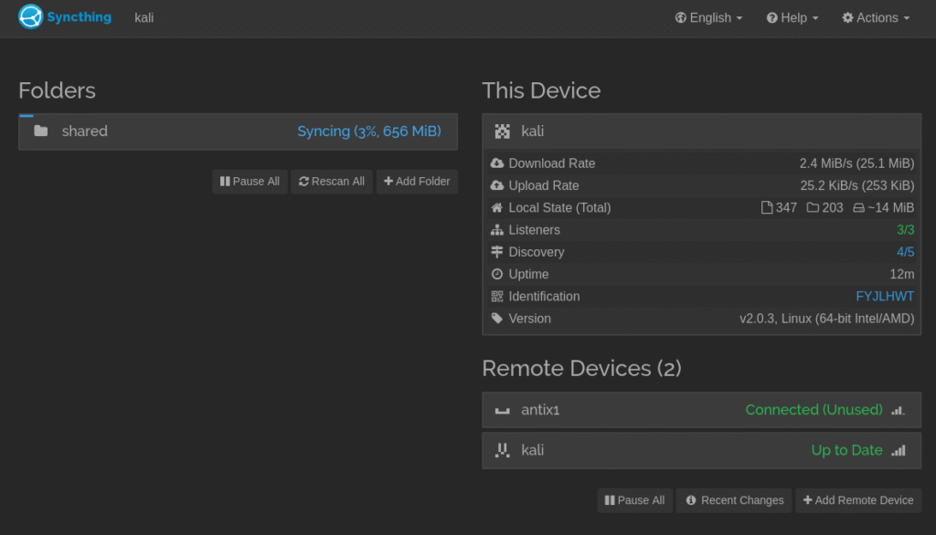936x535 pixels.
Task: Click the Listeners 3/3 value
Action: click(905, 230)
